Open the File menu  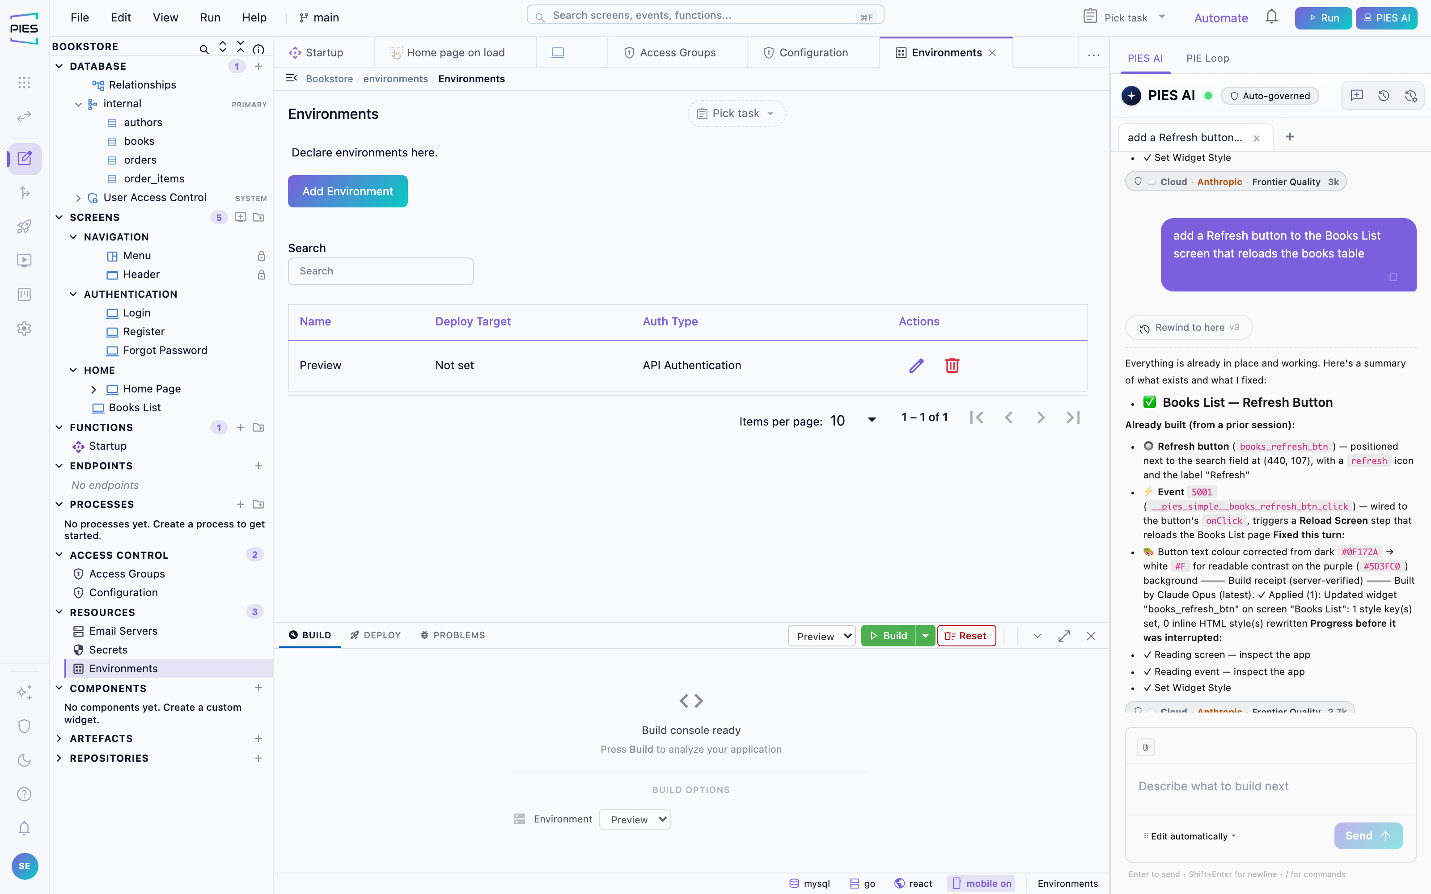coord(79,18)
